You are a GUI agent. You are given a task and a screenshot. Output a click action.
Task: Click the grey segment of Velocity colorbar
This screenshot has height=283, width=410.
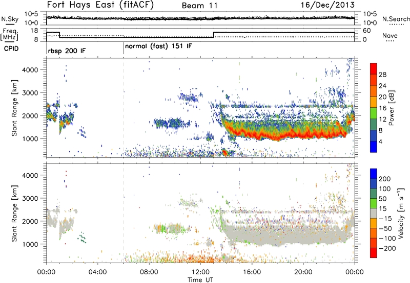pos(374,214)
